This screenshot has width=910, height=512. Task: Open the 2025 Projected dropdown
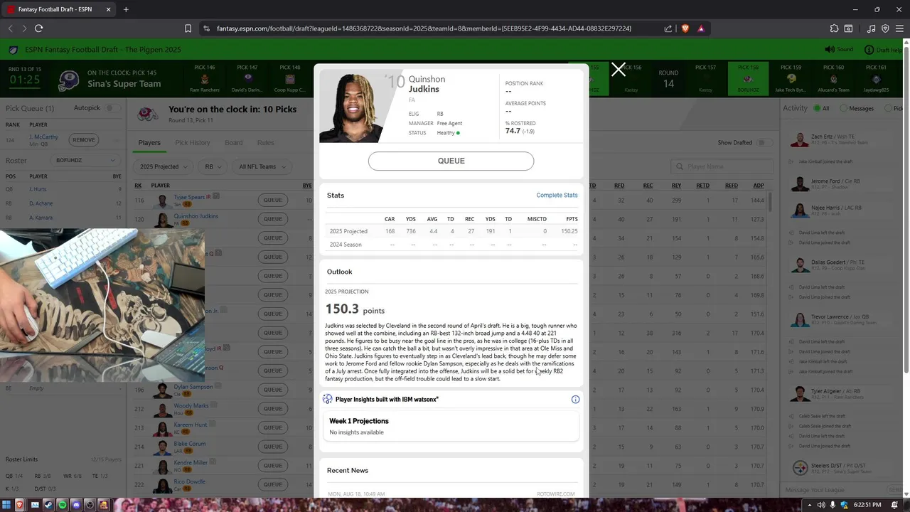[164, 166]
